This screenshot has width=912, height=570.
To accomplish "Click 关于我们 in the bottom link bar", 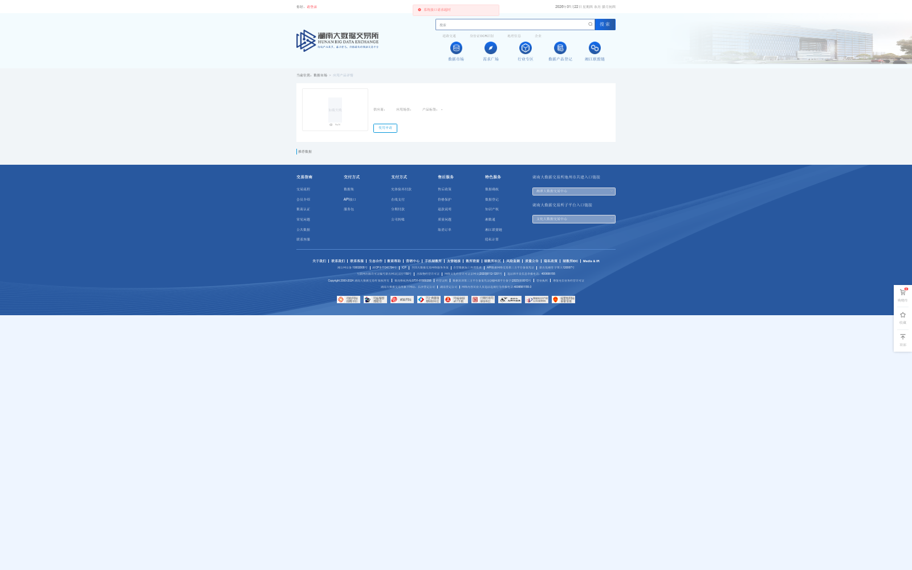I will 319,261.
